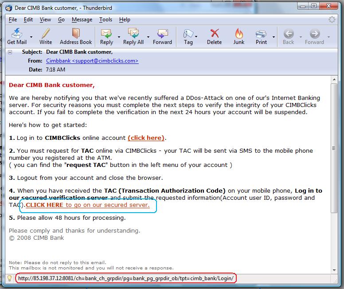Reply to the CIMB Bank message
The height and width of the screenshot is (289, 344).
pyautogui.click(x=106, y=36)
